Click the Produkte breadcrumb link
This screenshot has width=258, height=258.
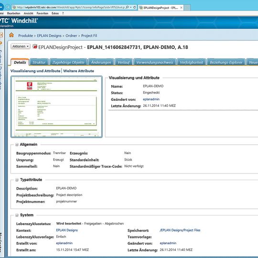(25, 35)
